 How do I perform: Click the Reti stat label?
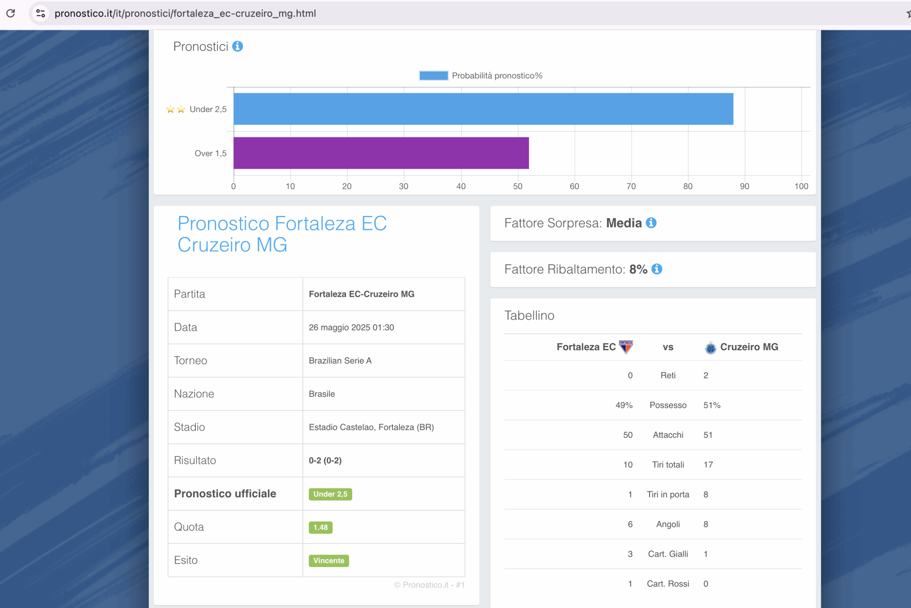click(668, 375)
